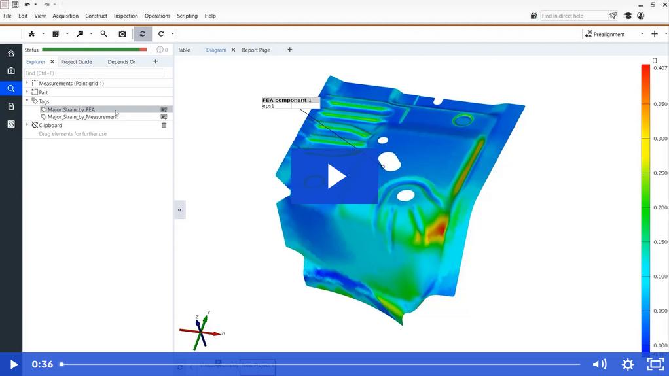Click the camera snapshot icon in toolbar
Viewport: 669px width, 376px height.
[122, 34]
